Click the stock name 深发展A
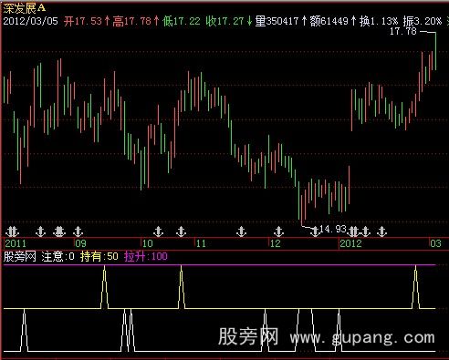The width and height of the screenshot is (449, 360). (25, 8)
